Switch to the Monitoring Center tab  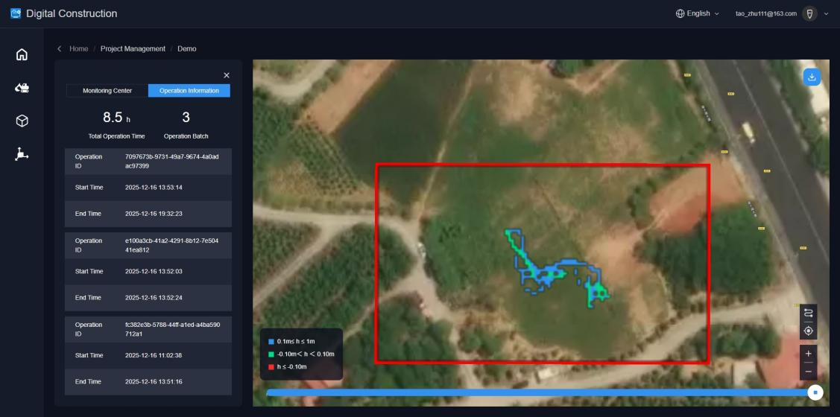(107, 91)
